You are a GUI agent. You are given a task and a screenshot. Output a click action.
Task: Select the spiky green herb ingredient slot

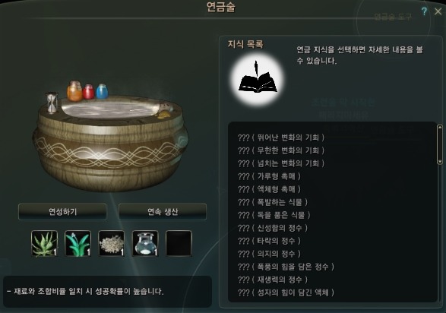[x=44, y=244]
